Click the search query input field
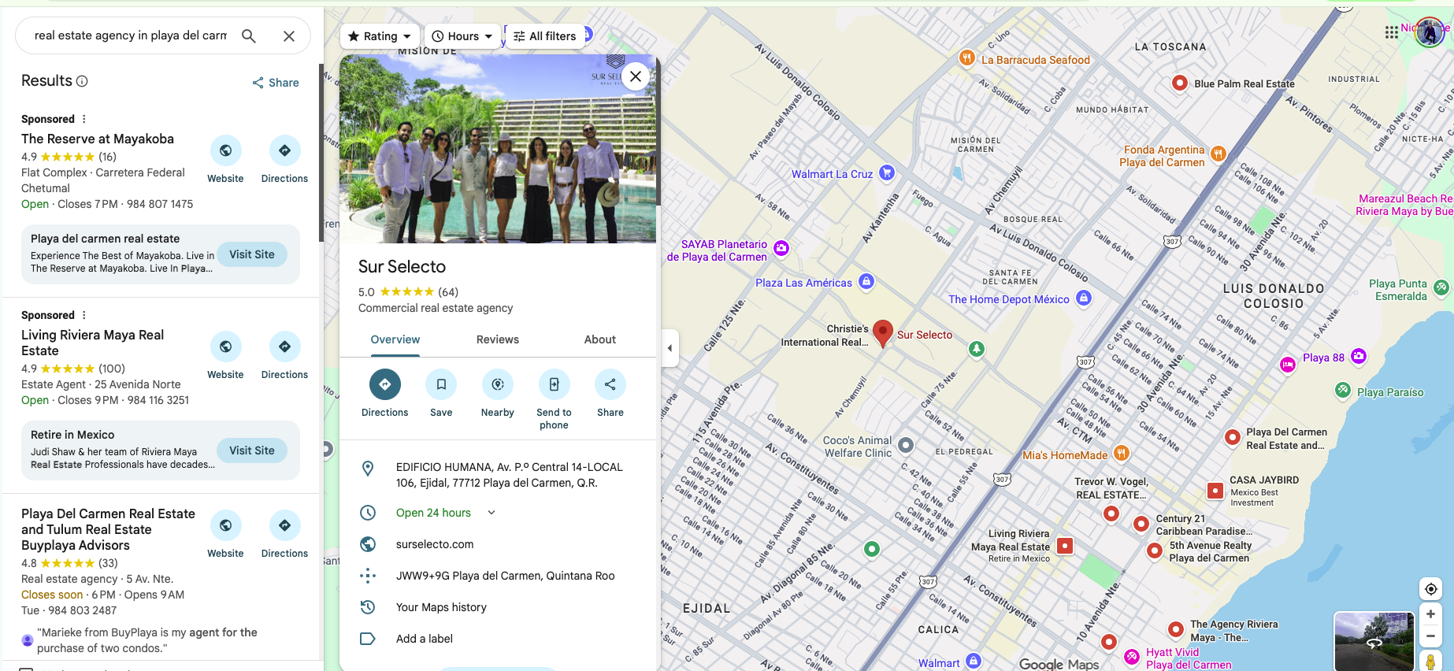The width and height of the screenshot is (1454, 671). (131, 35)
